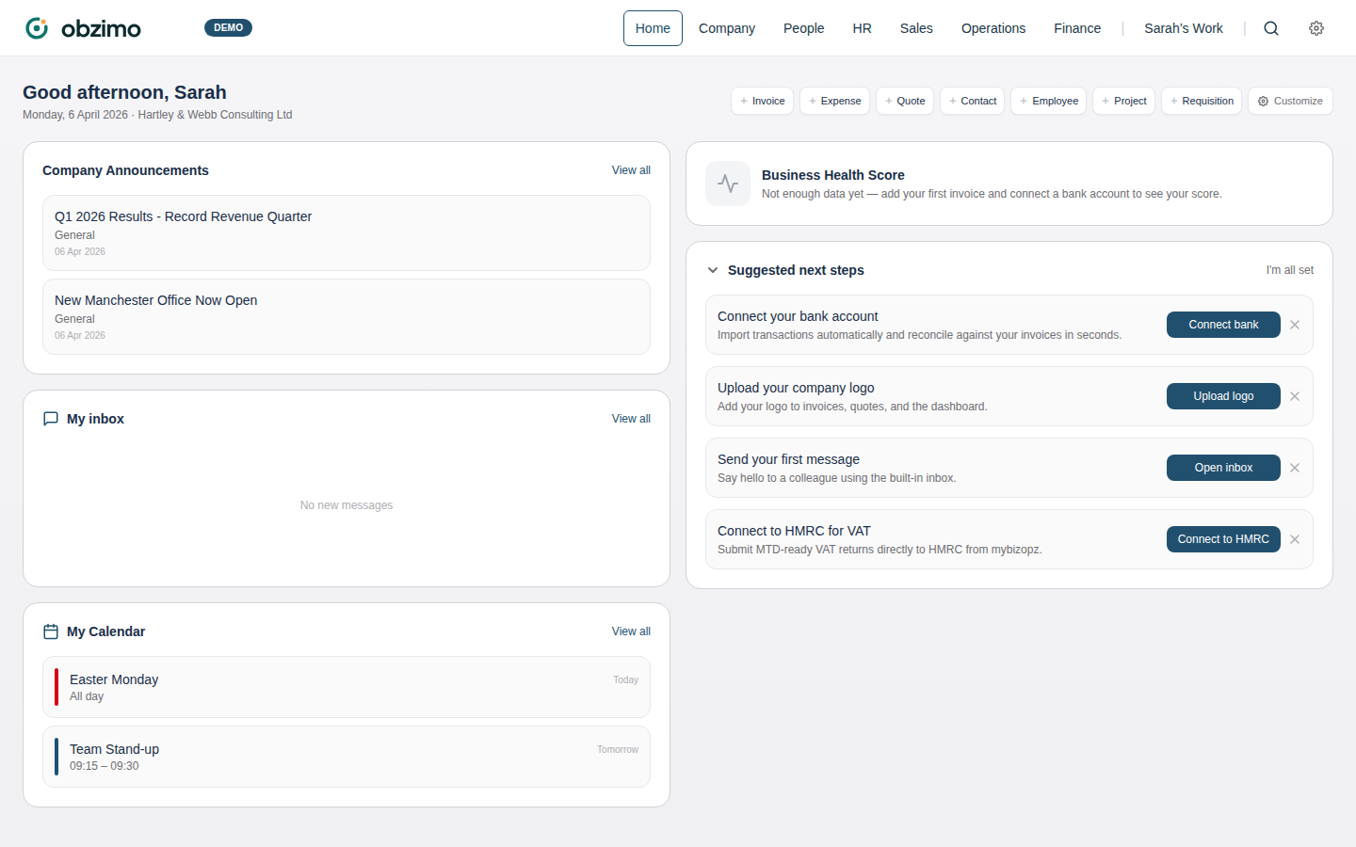View all Company Announcements
This screenshot has height=847, width=1356.
point(631,170)
